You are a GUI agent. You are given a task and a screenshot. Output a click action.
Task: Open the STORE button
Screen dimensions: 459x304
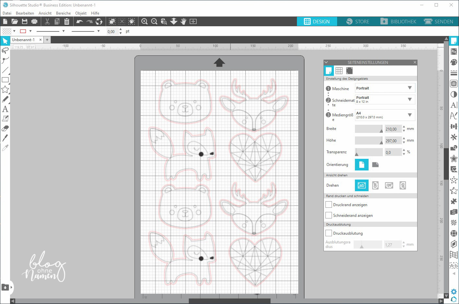coord(358,21)
